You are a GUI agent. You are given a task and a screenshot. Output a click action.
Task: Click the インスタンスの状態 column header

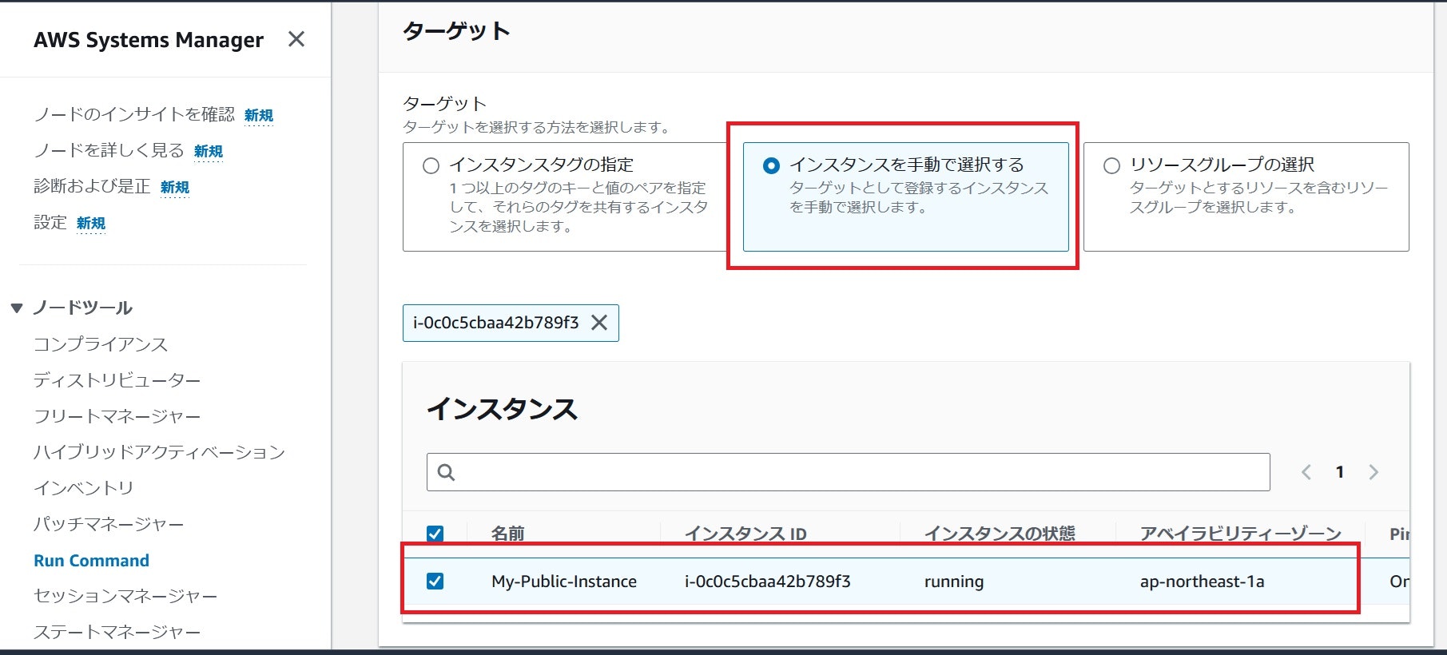click(1000, 534)
